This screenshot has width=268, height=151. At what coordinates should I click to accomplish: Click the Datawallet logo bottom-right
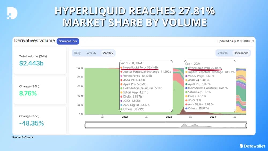pyautogui.click(x=252, y=146)
